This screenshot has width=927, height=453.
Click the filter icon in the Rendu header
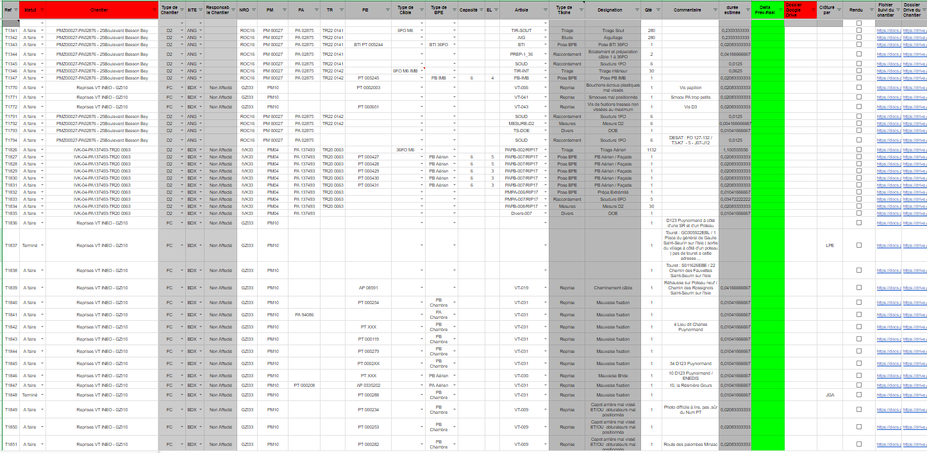(870, 11)
